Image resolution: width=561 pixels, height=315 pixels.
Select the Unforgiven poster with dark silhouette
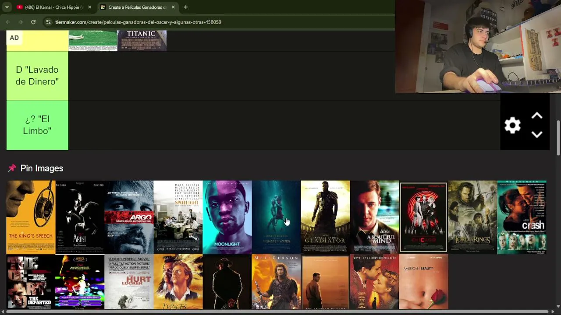pyautogui.click(x=227, y=282)
